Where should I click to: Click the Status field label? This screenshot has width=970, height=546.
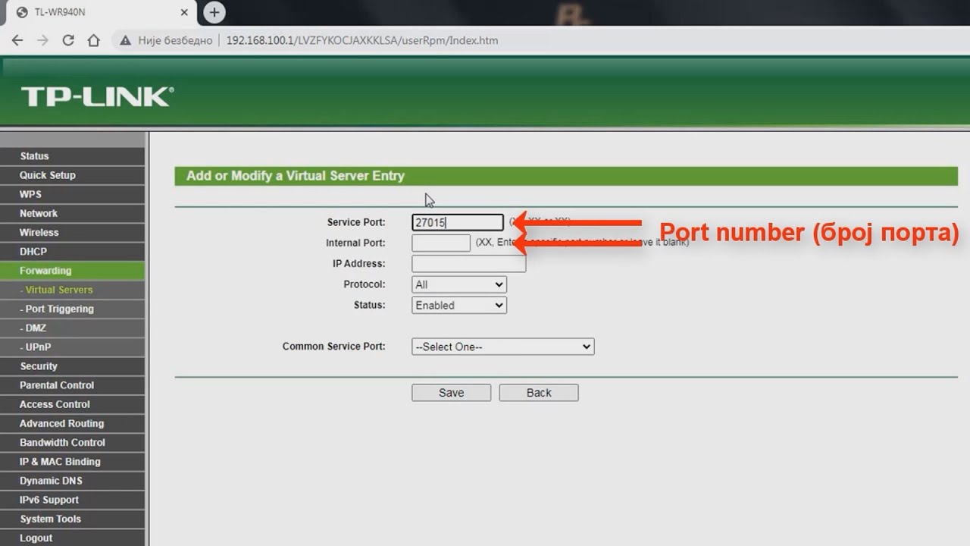(x=370, y=305)
